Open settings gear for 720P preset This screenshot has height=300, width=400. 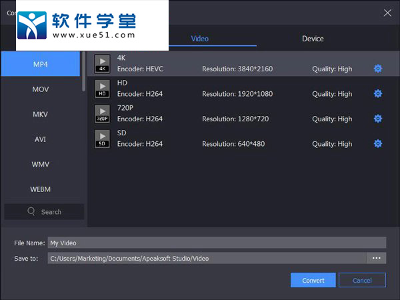click(x=378, y=119)
